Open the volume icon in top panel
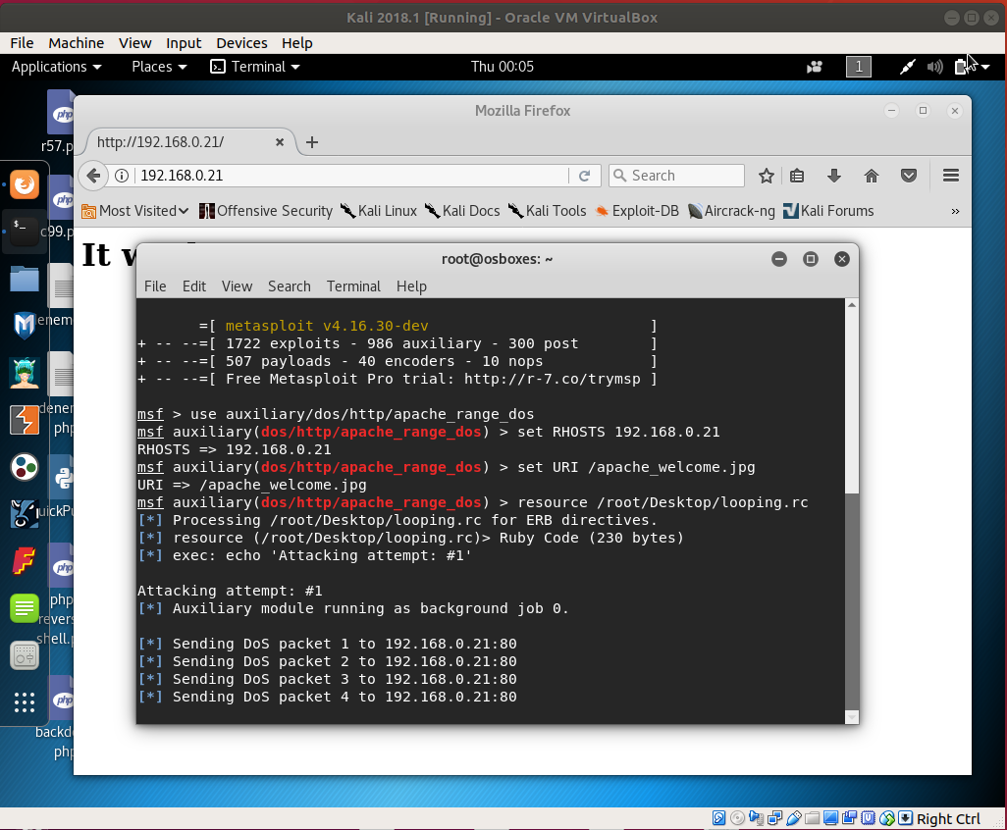 (x=934, y=67)
